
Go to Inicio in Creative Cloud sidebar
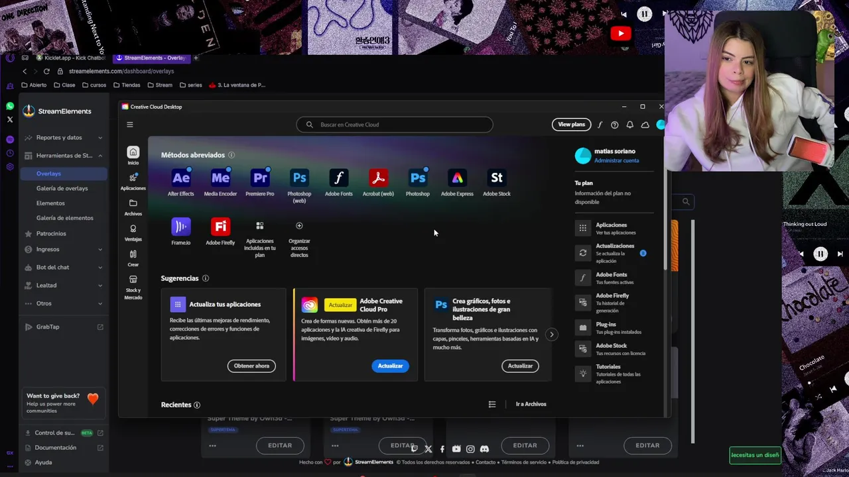(x=133, y=156)
